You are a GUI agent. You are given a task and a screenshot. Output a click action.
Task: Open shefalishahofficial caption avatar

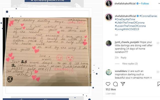pyautogui.click(x=109, y=17)
